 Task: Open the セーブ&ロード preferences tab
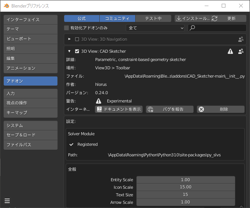click(x=31, y=135)
